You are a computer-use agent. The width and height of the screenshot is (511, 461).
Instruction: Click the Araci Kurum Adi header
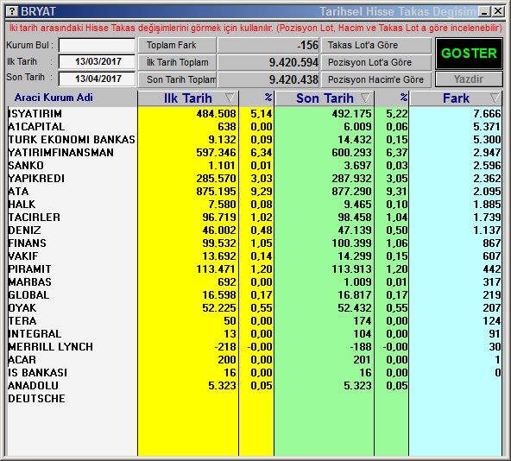(x=54, y=98)
